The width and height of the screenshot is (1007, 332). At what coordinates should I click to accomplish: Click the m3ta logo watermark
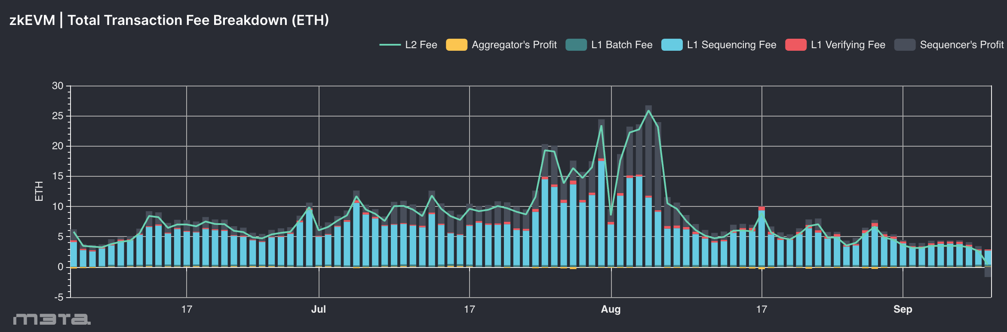pos(52,319)
